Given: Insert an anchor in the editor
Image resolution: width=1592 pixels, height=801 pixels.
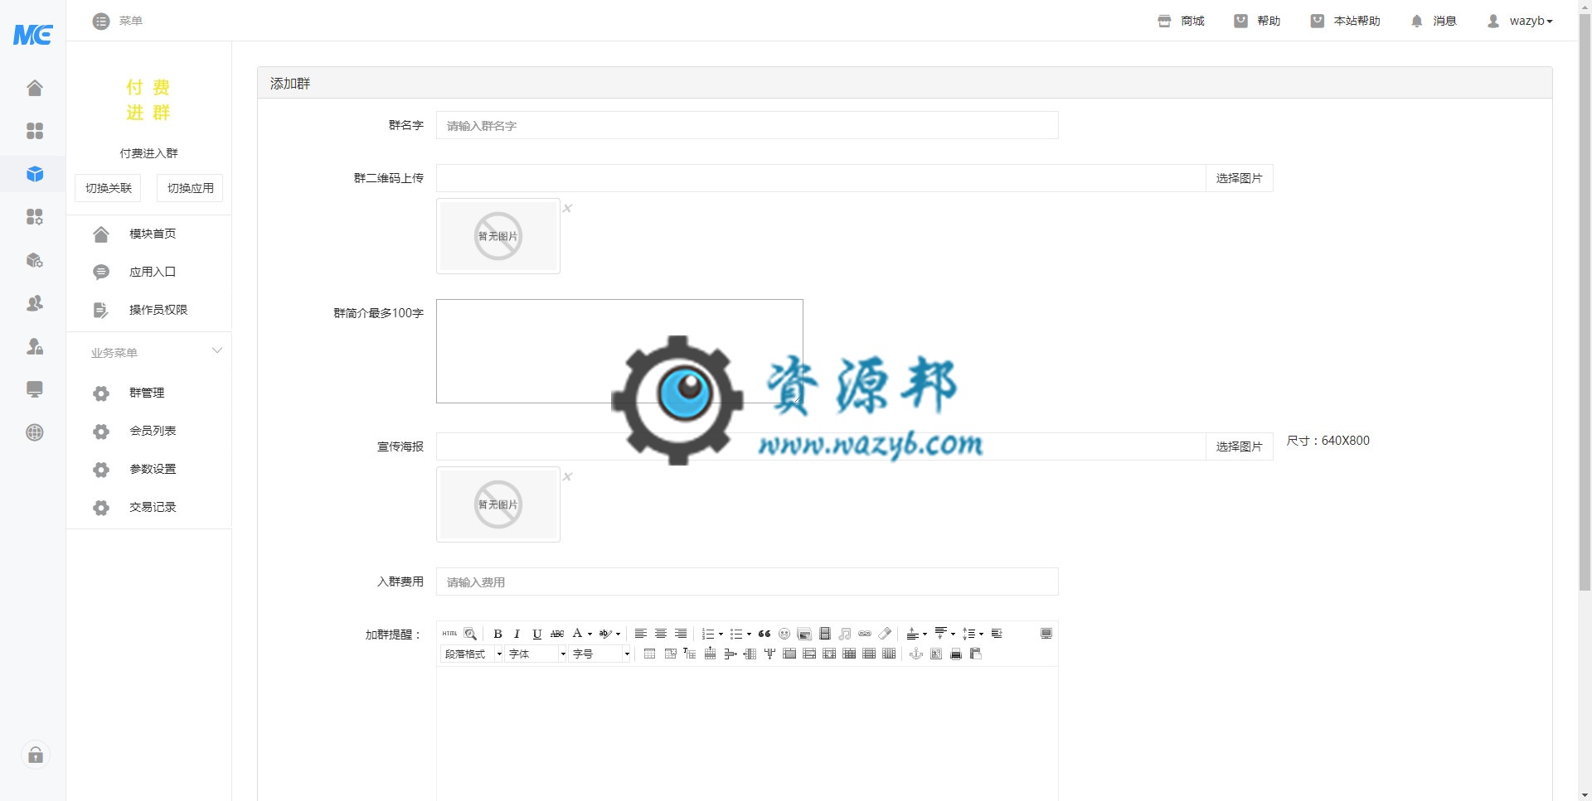Looking at the screenshot, I should point(916,654).
